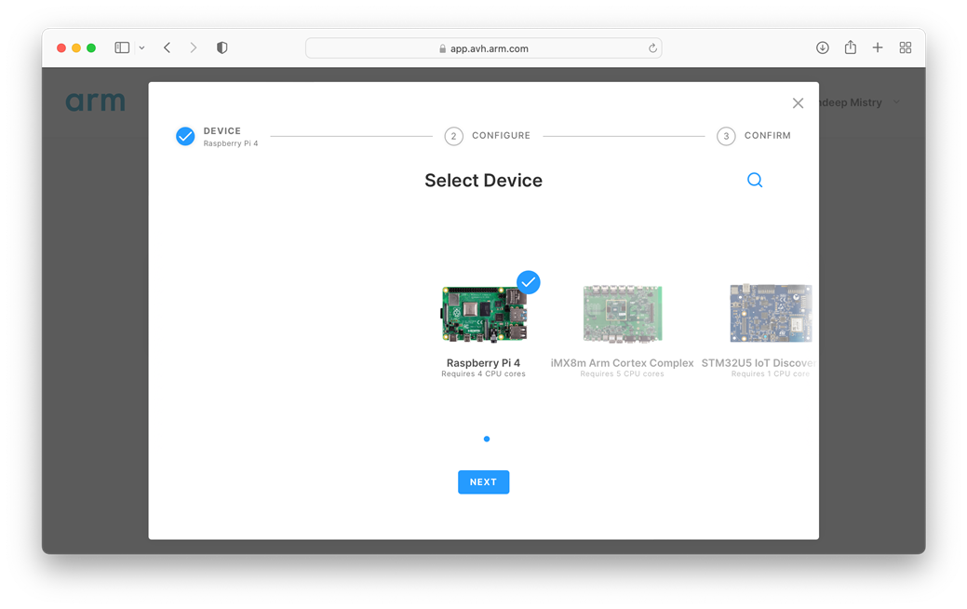This screenshot has width=967, height=609.
Task: Go to step 2 Configure
Action: [487, 136]
